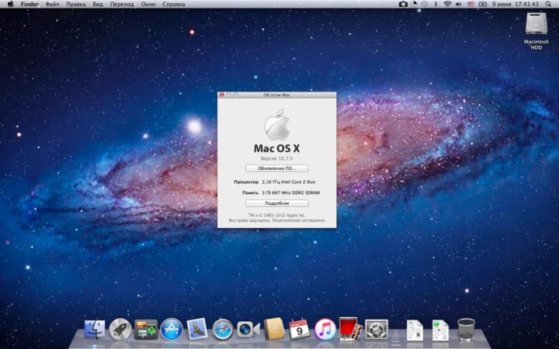Click the Подробнее button
Viewport: 559px width, 349px height.
(x=277, y=203)
